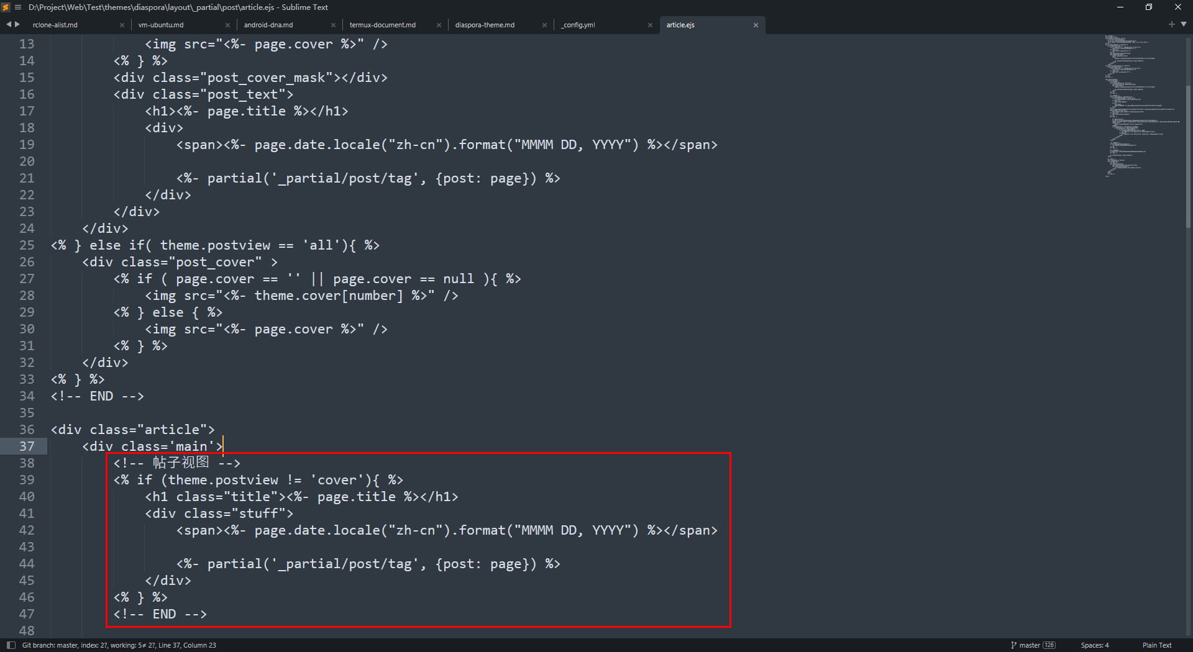This screenshot has height=652, width=1193.
Task: Close the rclone-alist.md tab
Action: point(122,25)
